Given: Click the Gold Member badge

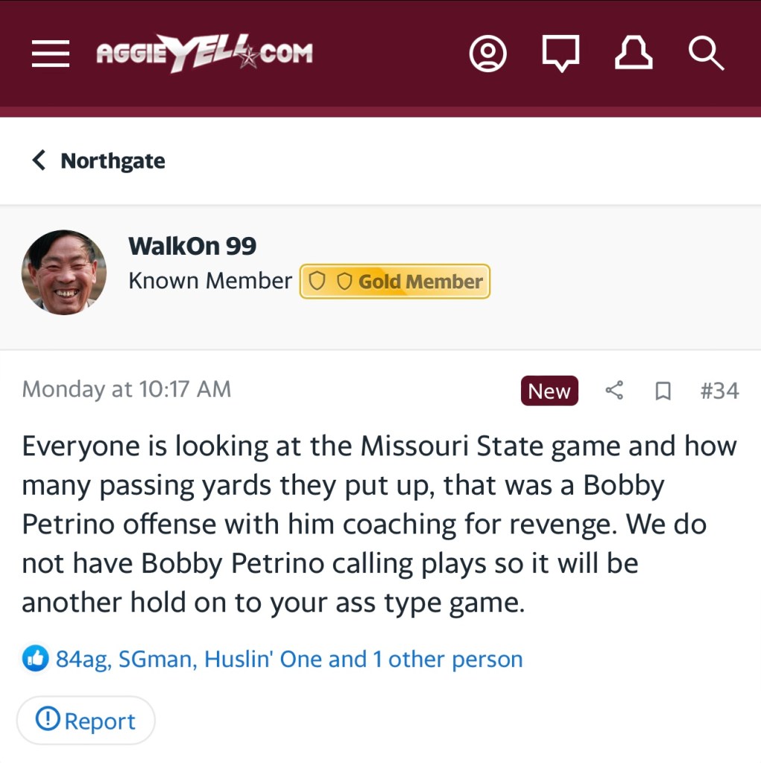Looking at the screenshot, I should pos(395,282).
